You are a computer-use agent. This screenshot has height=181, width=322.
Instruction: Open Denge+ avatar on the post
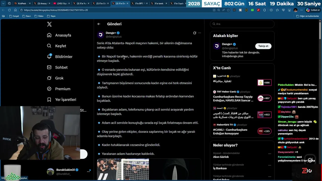pyautogui.click(x=101, y=35)
